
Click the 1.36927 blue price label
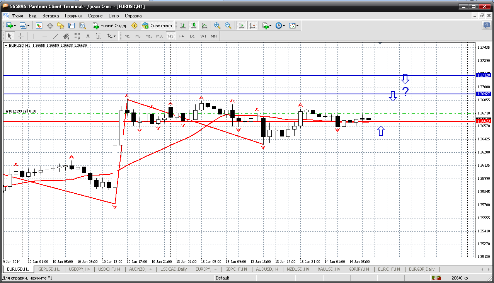coord(484,94)
